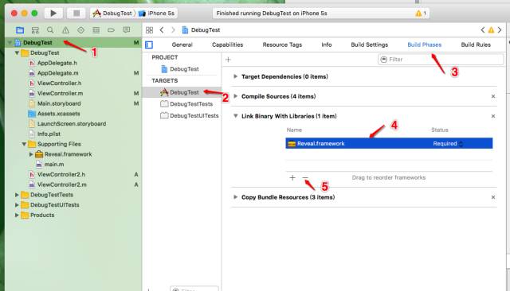This screenshot has width=510, height=291.
Task: Select the DebugTest app target
Action: click(179, 92)
